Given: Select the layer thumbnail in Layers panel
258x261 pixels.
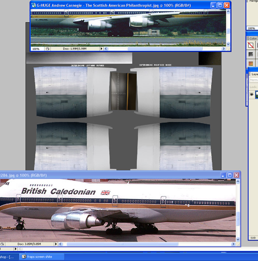Looking at the screenshot, I should click(257, 94).
